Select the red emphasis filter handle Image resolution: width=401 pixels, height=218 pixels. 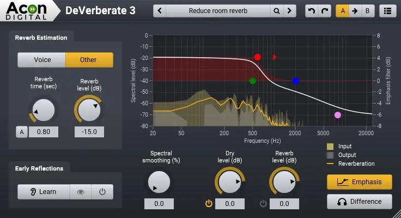(x=258, y=57)
